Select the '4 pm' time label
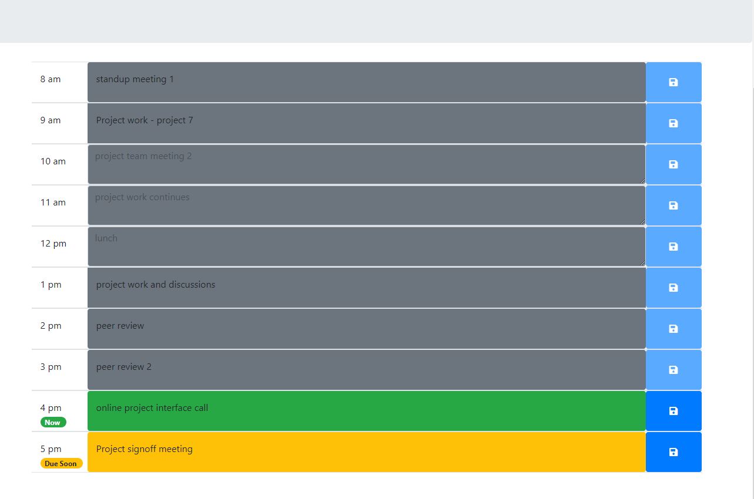 pyautogui.click(x=51, y=408)
